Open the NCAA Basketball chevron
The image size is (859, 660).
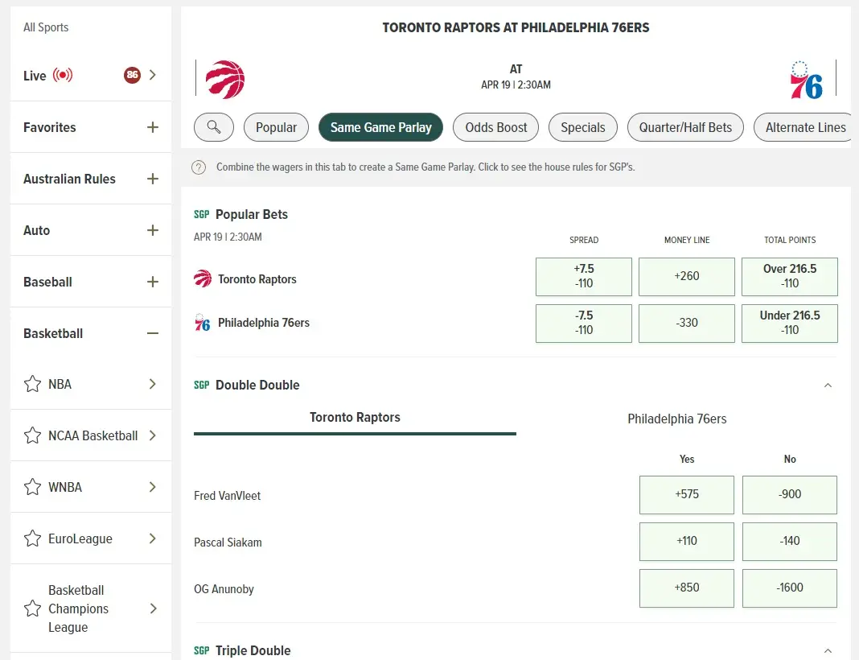point(153,435)
